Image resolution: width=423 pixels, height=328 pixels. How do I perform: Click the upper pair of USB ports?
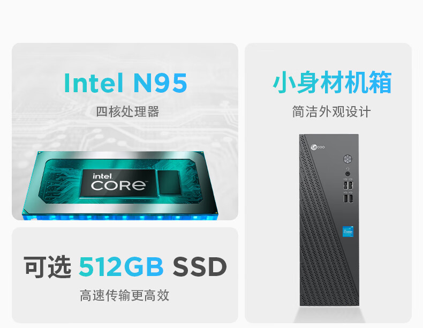tap(348, 185)
